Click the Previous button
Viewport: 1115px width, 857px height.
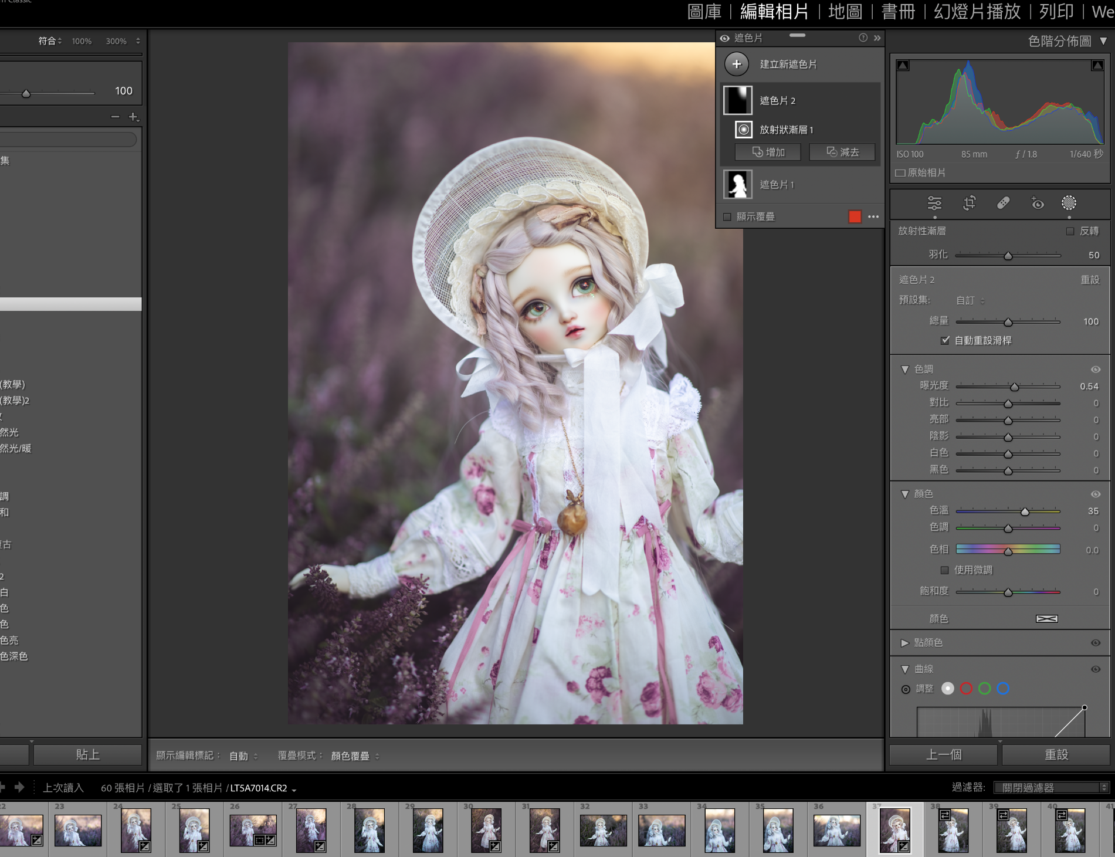click(943, 754)
